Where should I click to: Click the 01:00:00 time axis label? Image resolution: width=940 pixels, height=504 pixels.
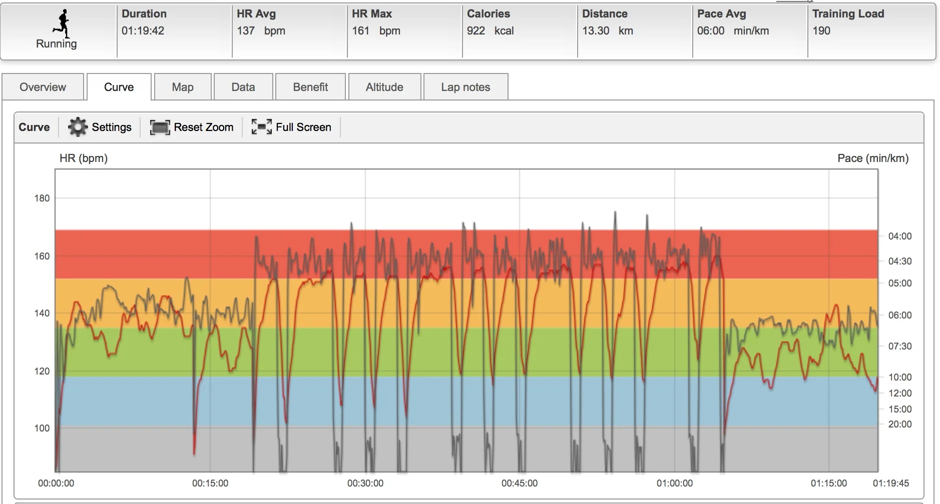675,483
